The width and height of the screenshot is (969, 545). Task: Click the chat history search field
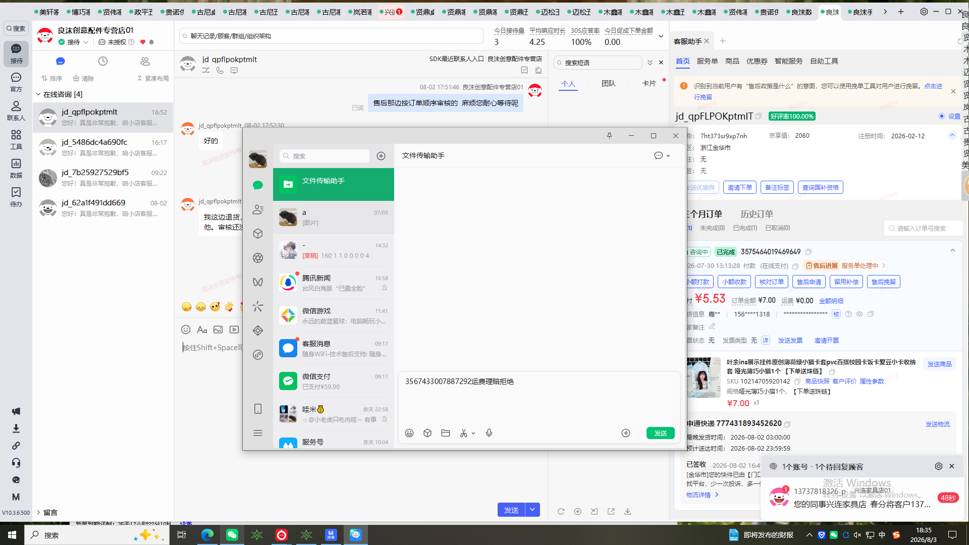332,36
